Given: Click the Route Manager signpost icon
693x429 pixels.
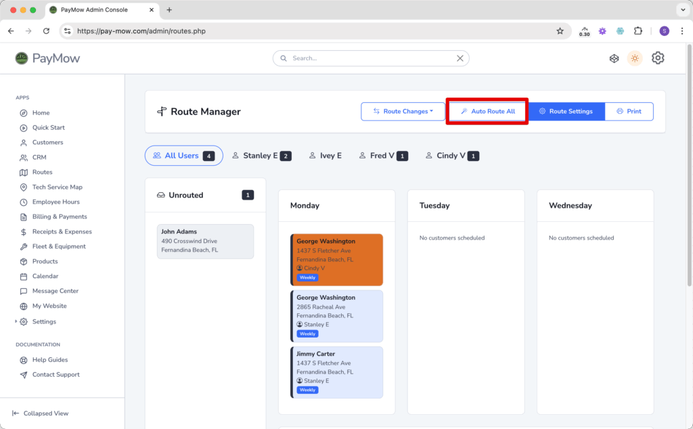Looking at the screenshot, I should tap(162, 112).
